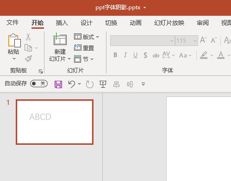Open the Design 设计 tab

[87, 23]
